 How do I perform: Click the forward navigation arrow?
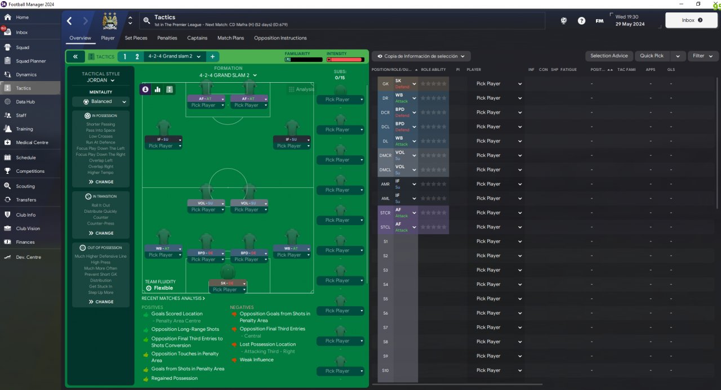click(86, 21)
